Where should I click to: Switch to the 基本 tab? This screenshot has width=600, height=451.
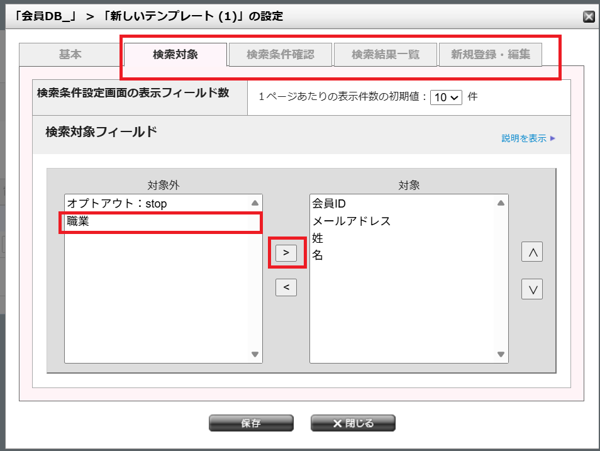[x=70, y=54]
